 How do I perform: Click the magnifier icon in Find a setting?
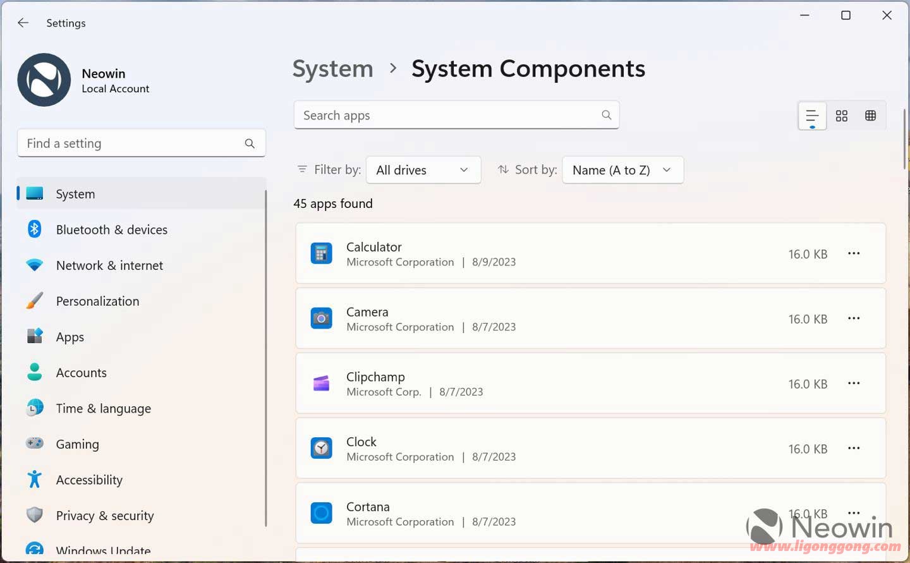[x=250, y=143]
